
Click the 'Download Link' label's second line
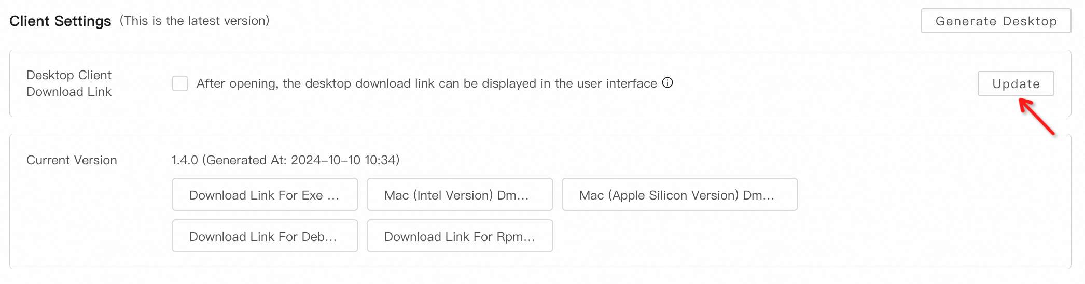[x=69, y=92]
